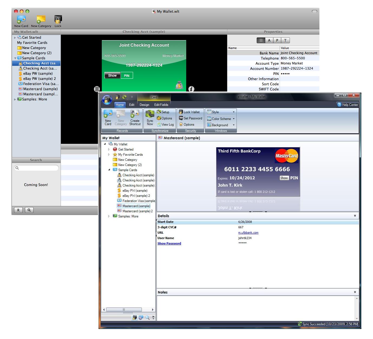Open the Color Scheme dropdown

[221, 119]
